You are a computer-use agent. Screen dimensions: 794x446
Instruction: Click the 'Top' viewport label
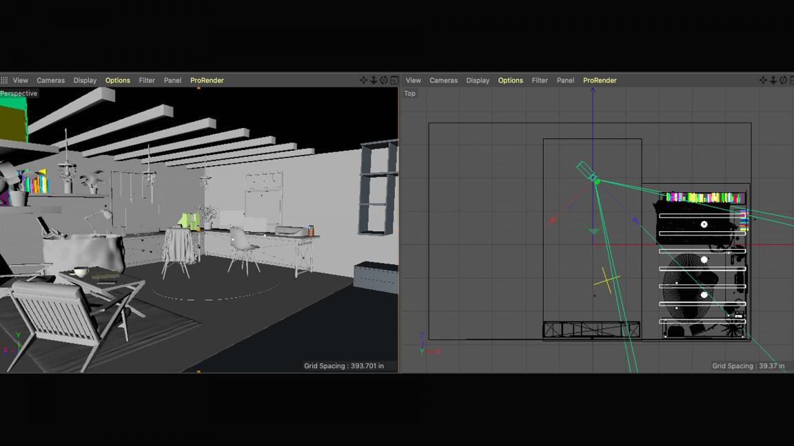(409, 94)
